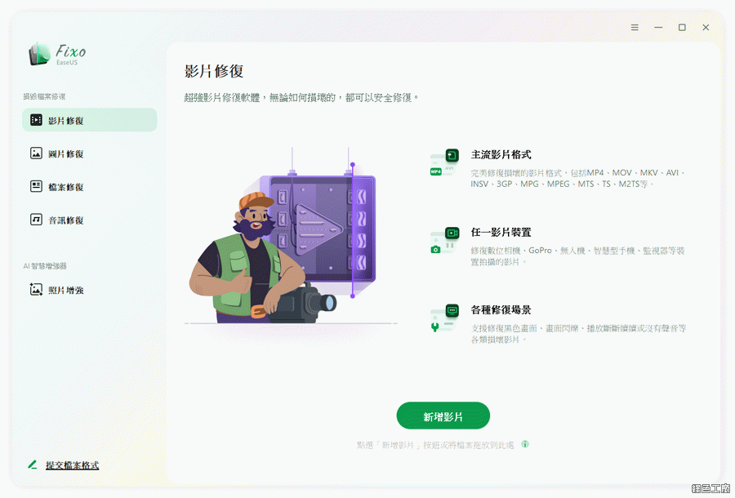The image size is (735, 498).
Task: Click the document icon beside 檔案修復
Action: tap(36, 186)
